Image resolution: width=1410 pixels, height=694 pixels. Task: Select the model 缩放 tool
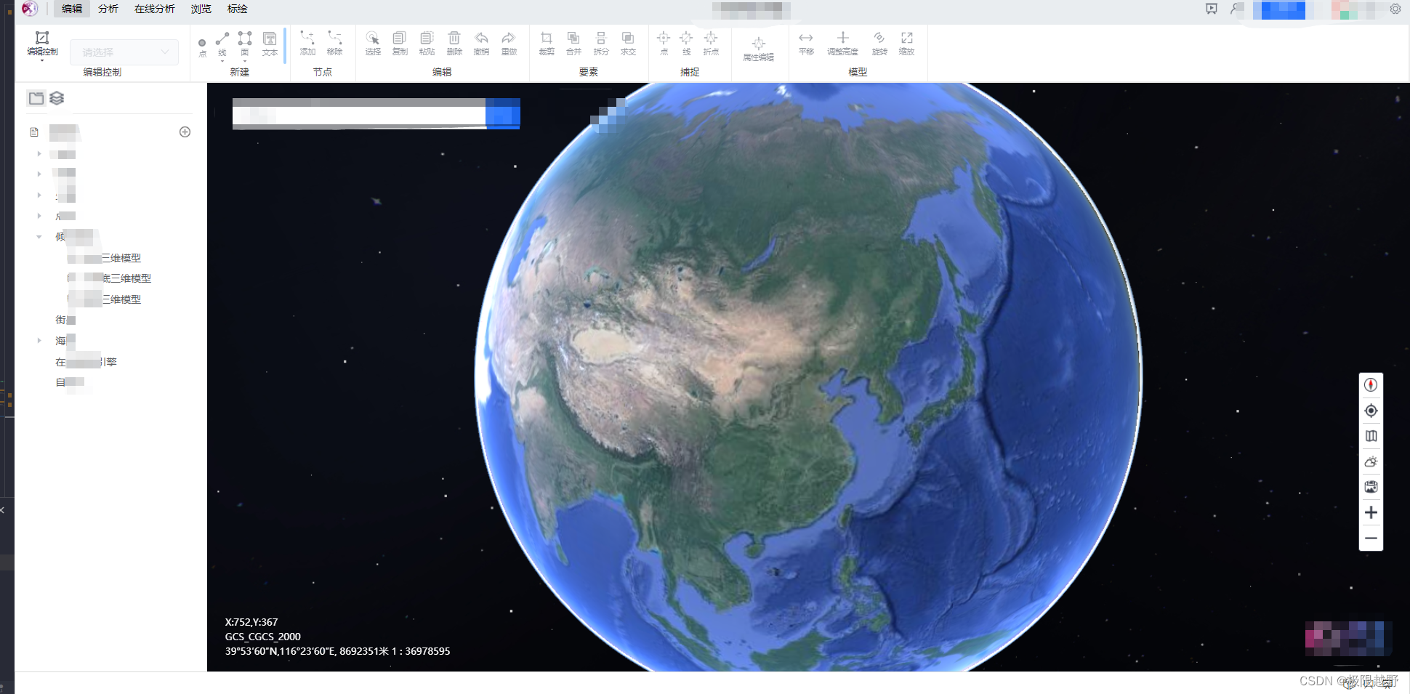point(906,43)
